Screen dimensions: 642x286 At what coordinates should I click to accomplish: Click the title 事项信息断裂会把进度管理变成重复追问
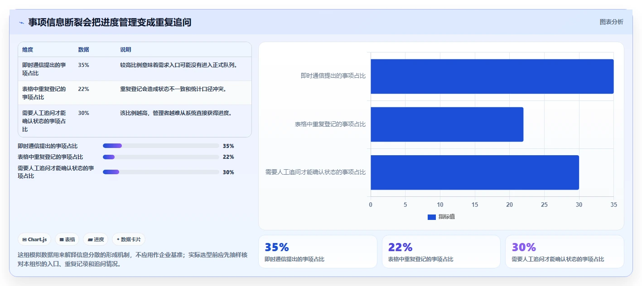pos(110,22)
